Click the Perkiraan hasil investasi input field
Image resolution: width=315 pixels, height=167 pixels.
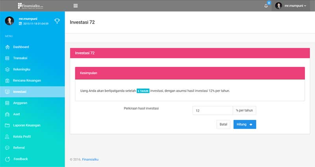(x=213, y=111)
